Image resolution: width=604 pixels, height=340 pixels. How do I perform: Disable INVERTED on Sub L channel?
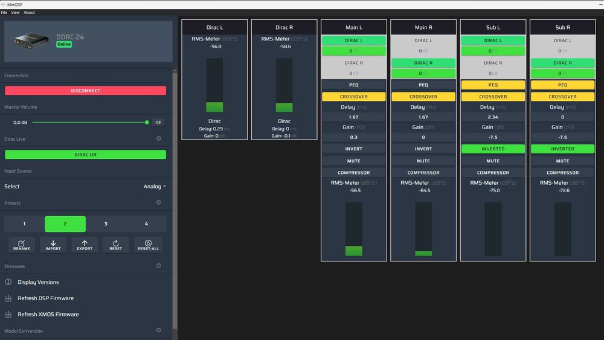coord(493,149)
